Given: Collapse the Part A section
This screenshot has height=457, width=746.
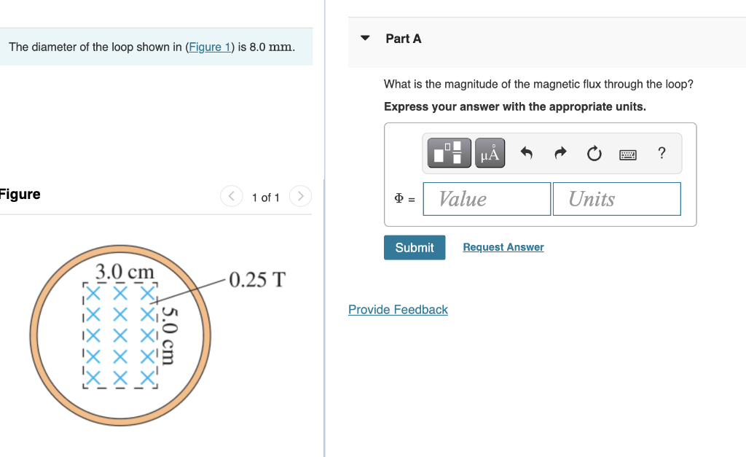Looking at the screenshot, I should pyautogui.click(x=364, y=39).
